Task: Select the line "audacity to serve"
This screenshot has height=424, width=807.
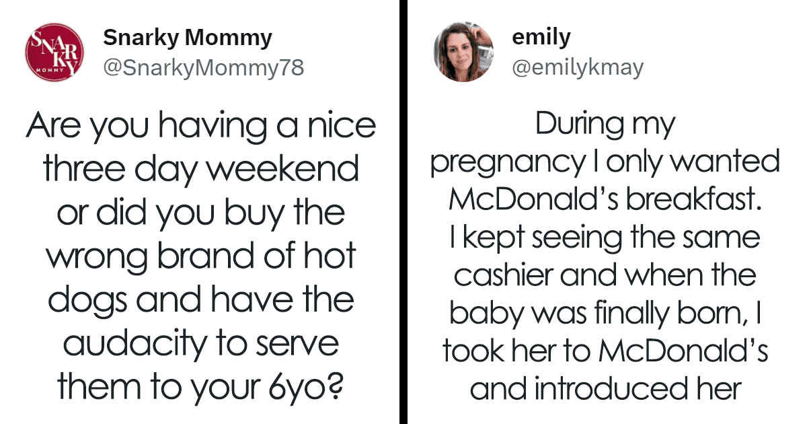Action: point(200,345)
